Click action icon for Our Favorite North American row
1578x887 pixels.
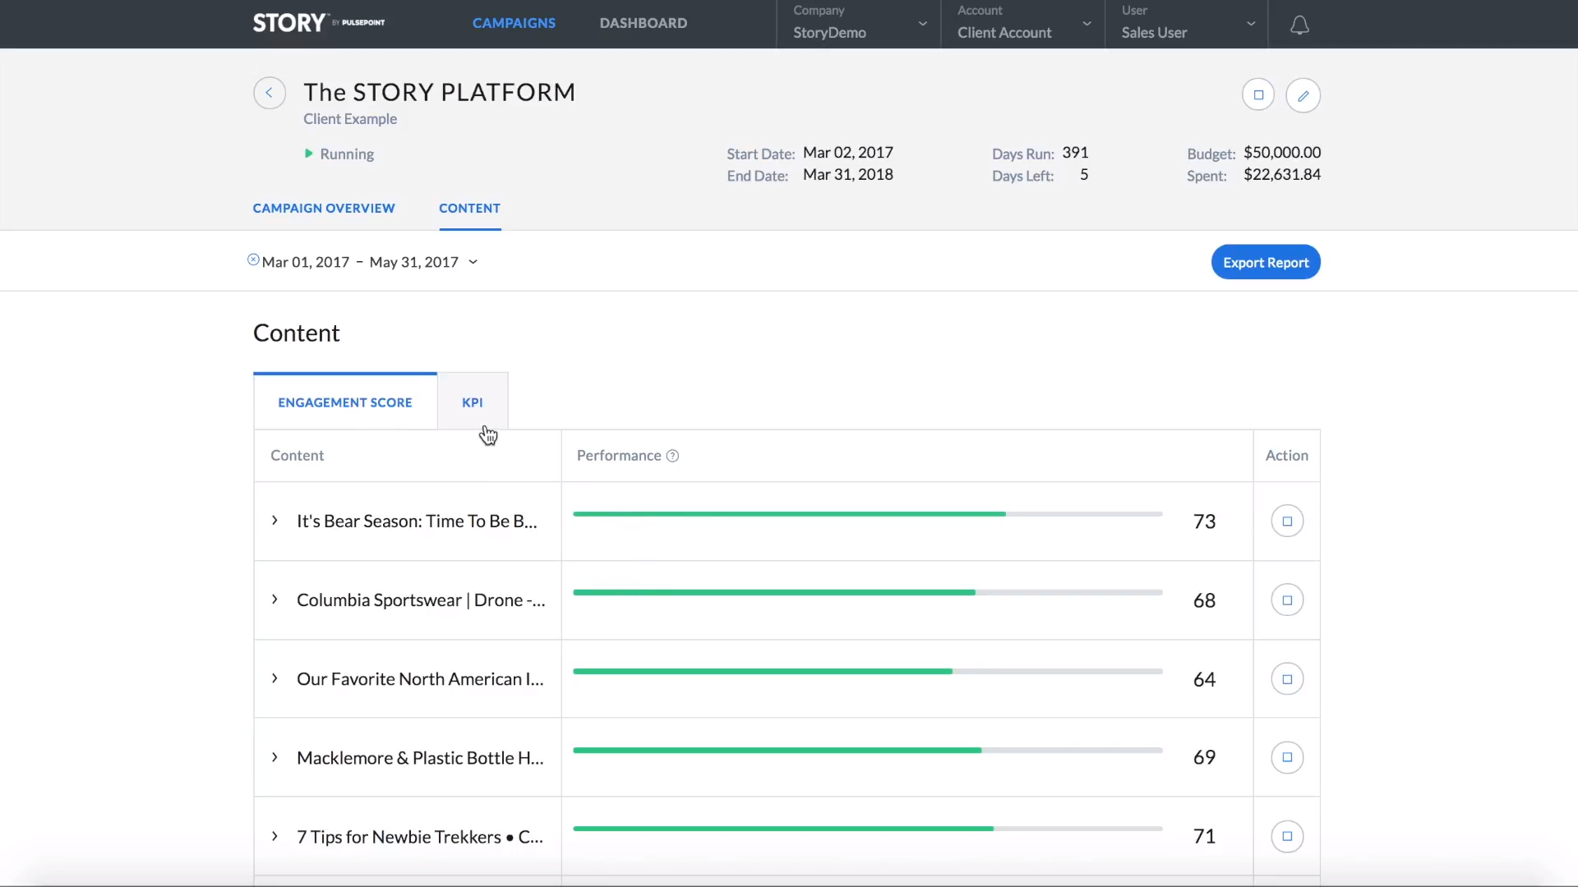pyautogui.click(x=1287, y=679)
